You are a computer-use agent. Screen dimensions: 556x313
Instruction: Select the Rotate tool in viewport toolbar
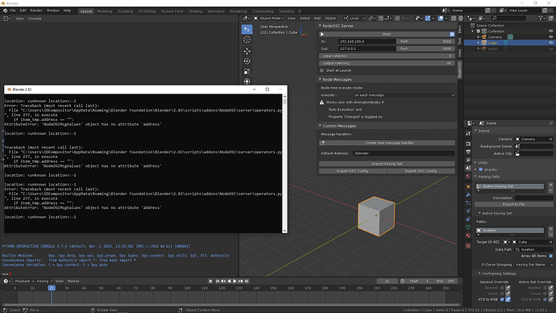[x=247, y=61]
